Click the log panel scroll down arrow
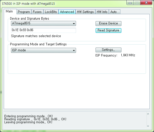The image size is (154, 132). 148,126
